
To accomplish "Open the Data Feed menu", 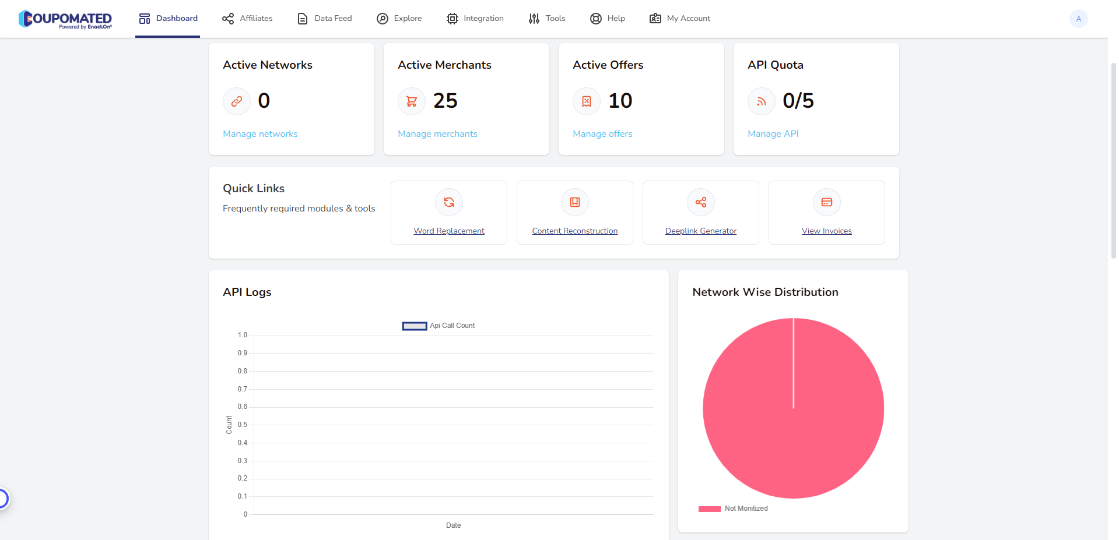I will (325, 19).
